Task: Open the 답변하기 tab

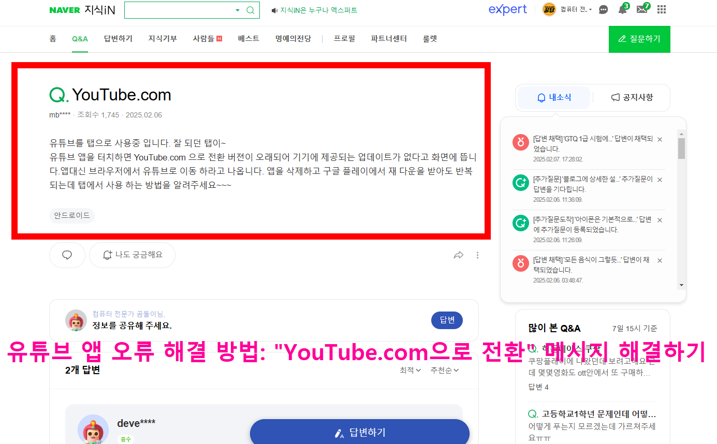Action: pyautogui.click(x=118, y=39)
